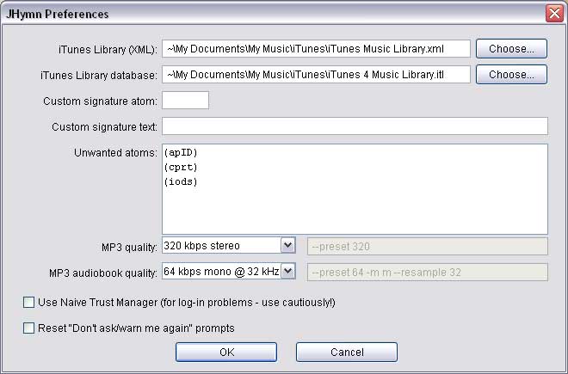Click the (apID) entry in Unwanted atoms
The image size is (568, 374).
tap(181, 153)
